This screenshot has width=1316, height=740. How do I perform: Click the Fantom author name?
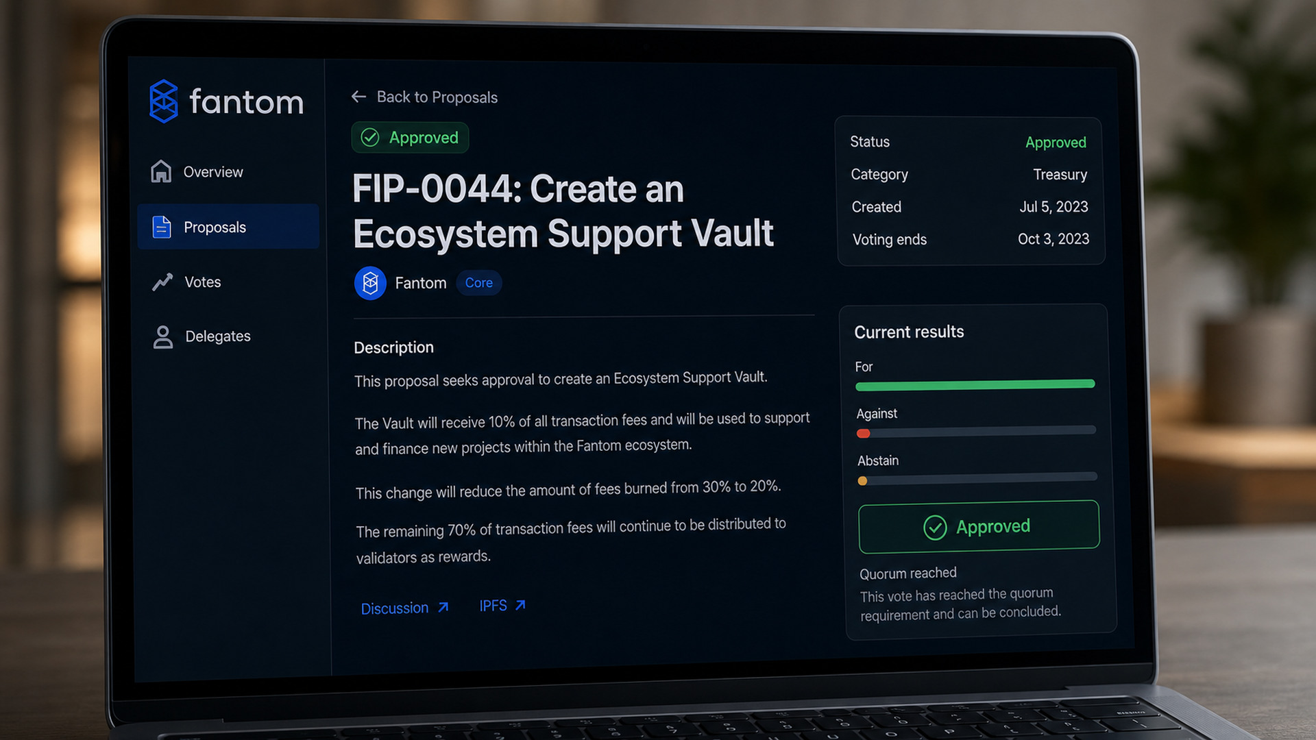pos(420,283)
